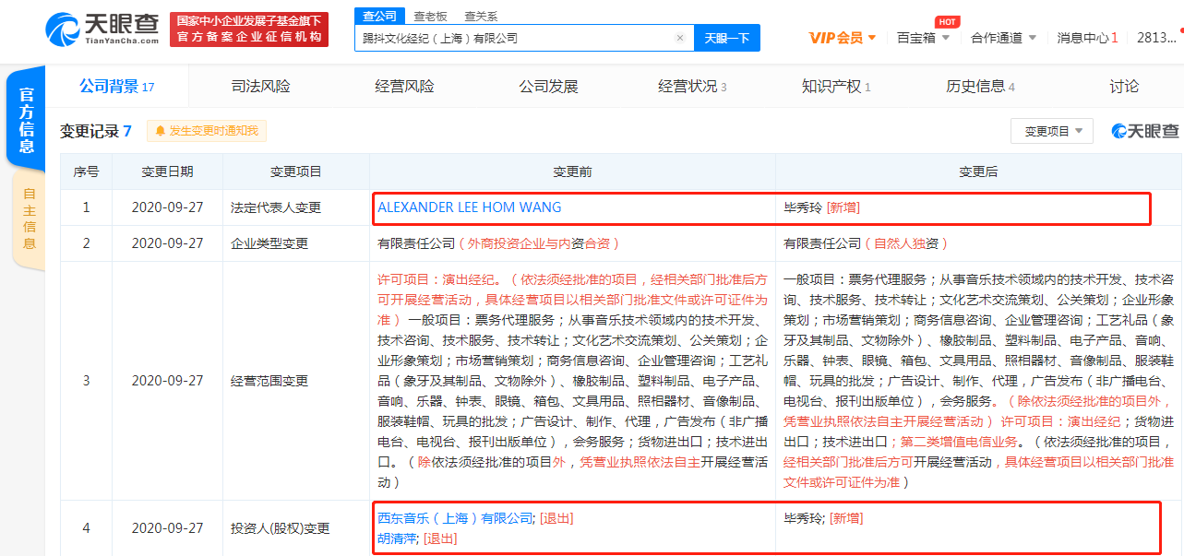Open the 公司背景 tab
1184x556 pixels.
117,87
